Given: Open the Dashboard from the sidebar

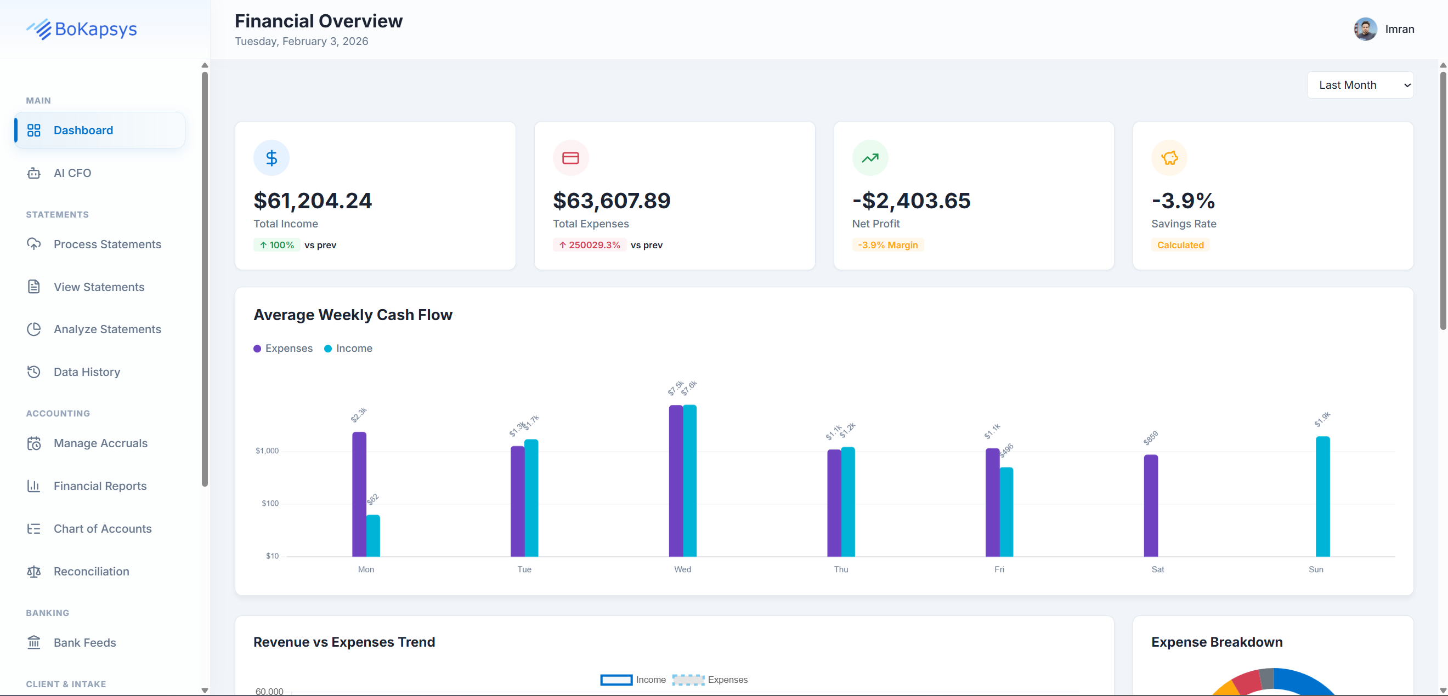Looking at the screenshot, I should 83,130.
